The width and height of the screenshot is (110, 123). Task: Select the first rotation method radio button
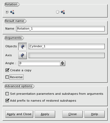[x=7, y=12]
